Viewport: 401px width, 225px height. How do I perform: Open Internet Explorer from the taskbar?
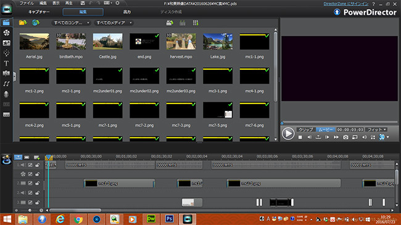tap(60, 219)
